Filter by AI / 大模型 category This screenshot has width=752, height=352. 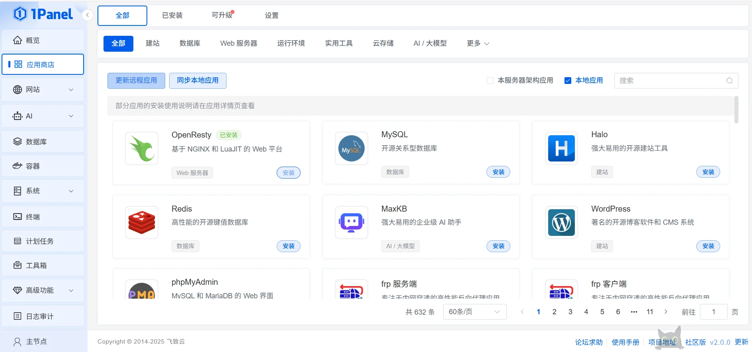(x=430, y=43)
